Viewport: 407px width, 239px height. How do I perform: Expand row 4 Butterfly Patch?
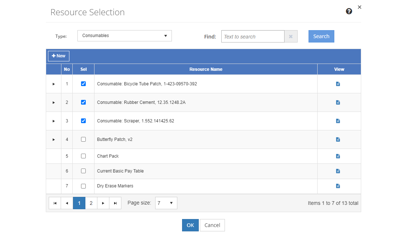coord(54,139)
